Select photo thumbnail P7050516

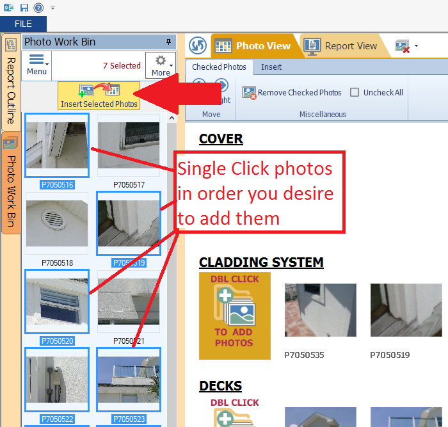(x=57, y=145)
